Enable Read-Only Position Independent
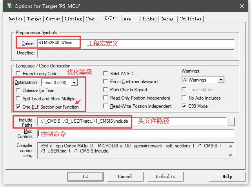251x187 pixels. [x=105, y=98]
